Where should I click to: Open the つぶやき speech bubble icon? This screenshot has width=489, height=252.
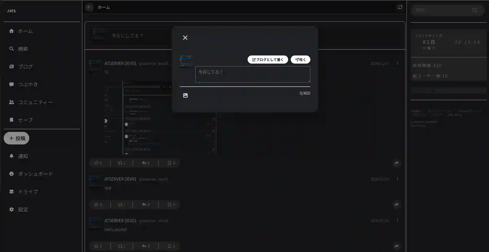click(11, 84)
